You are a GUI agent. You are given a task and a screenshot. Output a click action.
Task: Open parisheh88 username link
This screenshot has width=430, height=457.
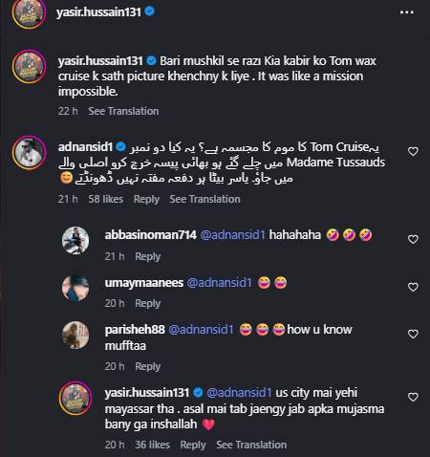tap(135, 330)
